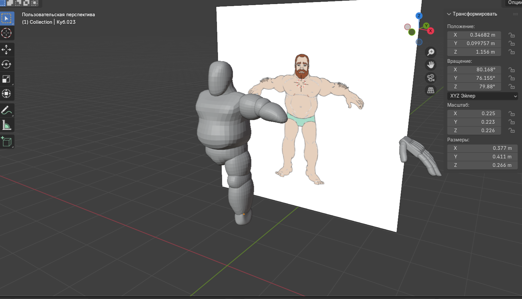522x299 pixels.
Task: Open the Опции dropdown
Action: [x=514, y=3]
